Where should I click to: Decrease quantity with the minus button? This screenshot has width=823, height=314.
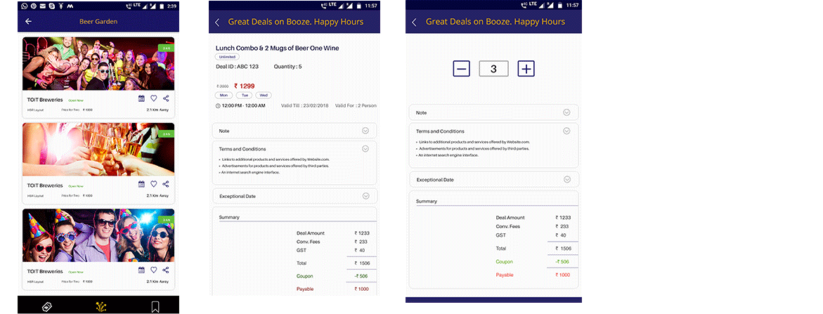pyautogui.click(x=461, y=69)
